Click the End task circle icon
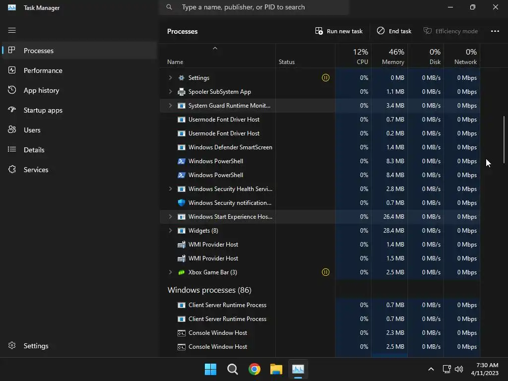Viewport: 508px width, 381px height. 381,31
